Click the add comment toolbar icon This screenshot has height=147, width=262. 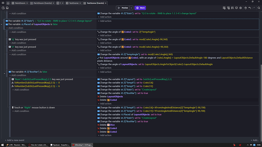click(x=237, y=8)
